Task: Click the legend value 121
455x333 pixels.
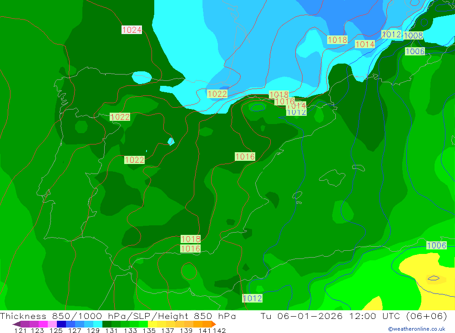Action: pyautogui.click(x=20, y=331)
